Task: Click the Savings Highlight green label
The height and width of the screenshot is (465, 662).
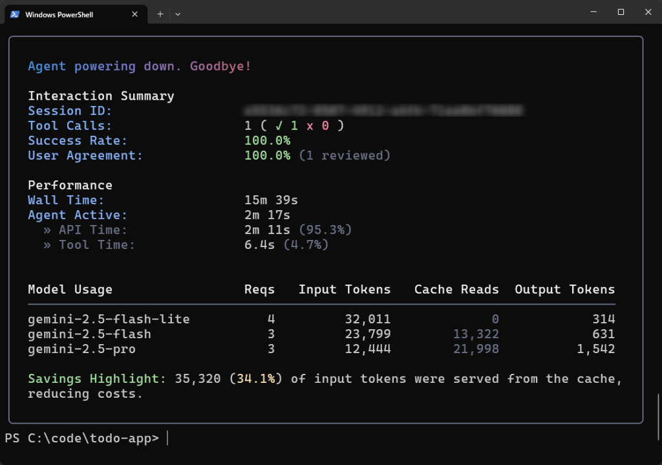Action: coord(97,379)
